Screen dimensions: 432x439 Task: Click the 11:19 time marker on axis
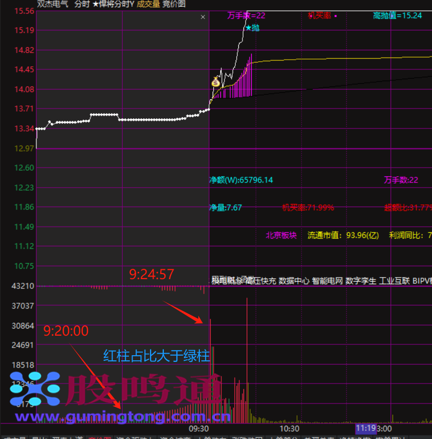(366, 428)
